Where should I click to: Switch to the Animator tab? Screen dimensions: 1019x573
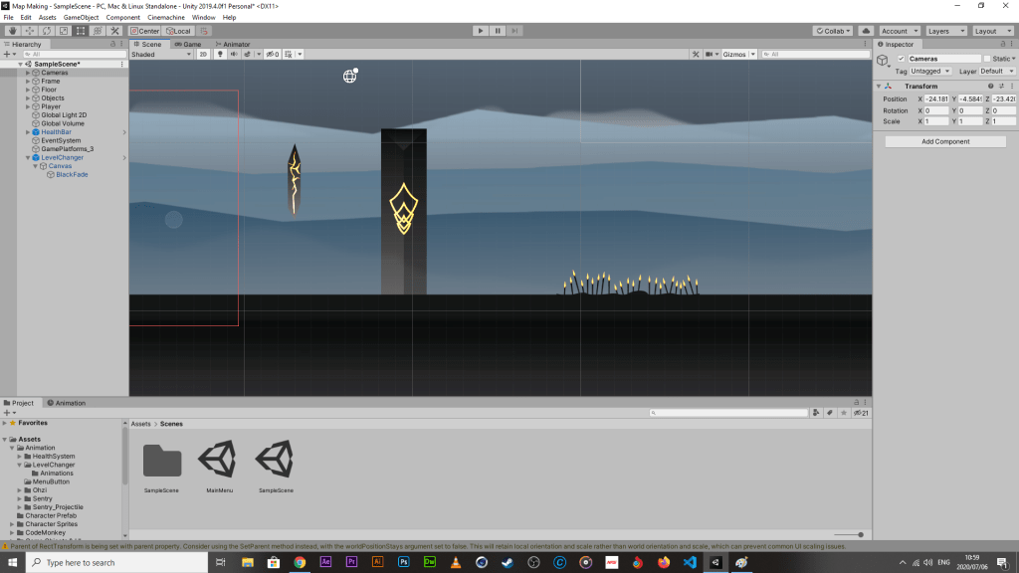tap(232, 44)
